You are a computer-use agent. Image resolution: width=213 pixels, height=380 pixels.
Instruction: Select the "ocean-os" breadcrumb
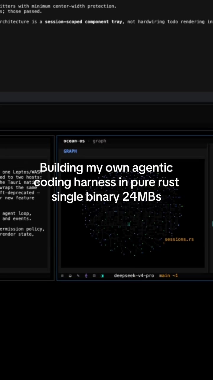coord(74,141)
